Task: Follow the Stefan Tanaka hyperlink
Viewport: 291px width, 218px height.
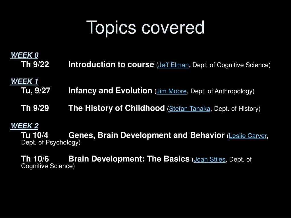Action: (x=190, y=109)
